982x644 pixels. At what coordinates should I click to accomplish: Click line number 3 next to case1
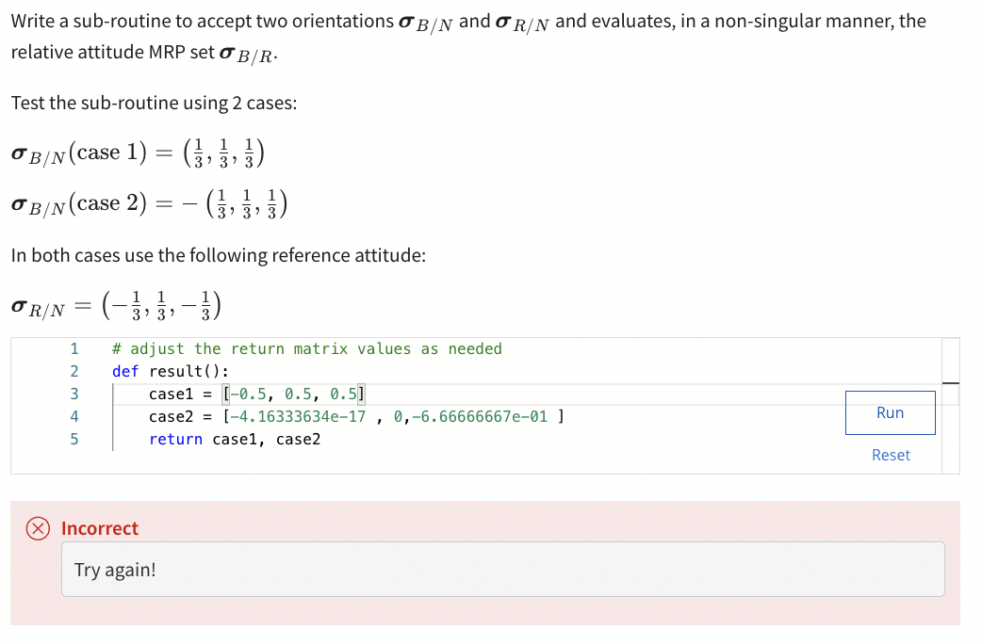74,394
